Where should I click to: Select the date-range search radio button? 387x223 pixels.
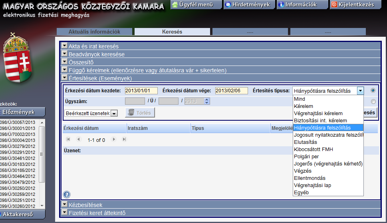pos(373,90)
